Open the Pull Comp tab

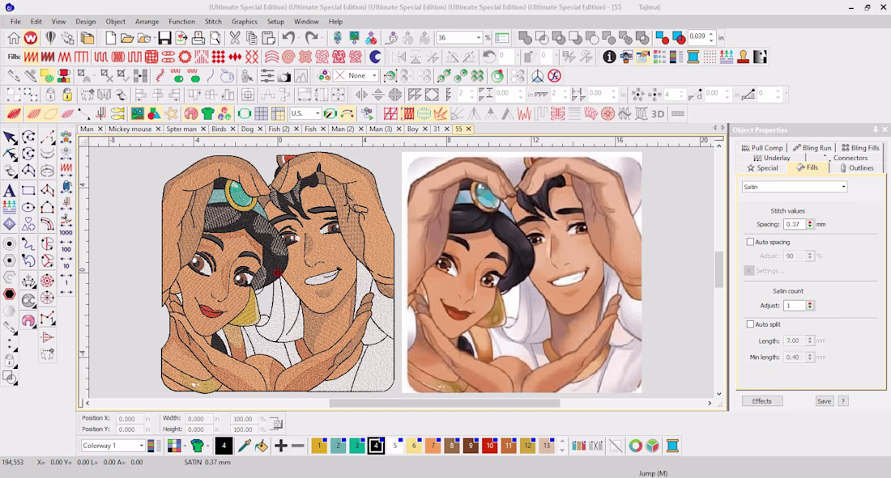[762, 147]
